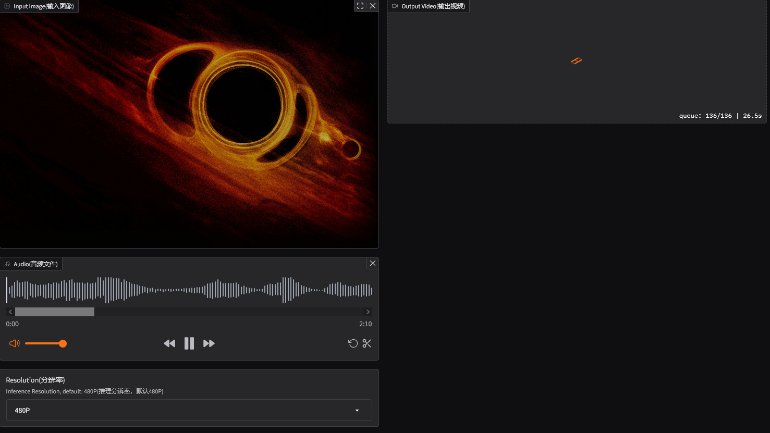Open input image in fullscreen view

(360, 6)
